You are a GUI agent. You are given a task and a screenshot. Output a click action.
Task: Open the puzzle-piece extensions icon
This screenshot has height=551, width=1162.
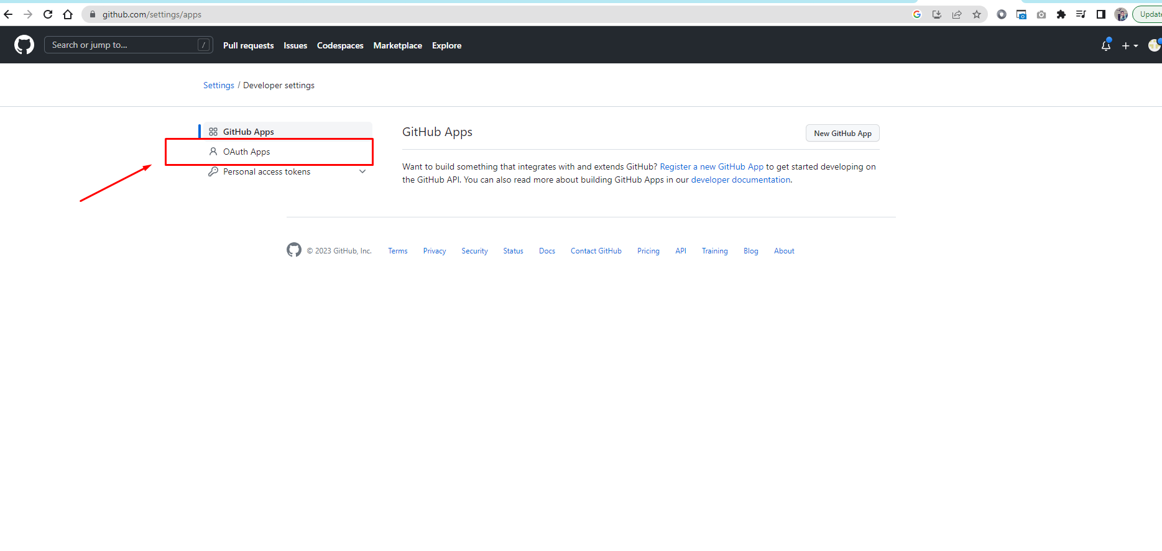[1061, 14]
